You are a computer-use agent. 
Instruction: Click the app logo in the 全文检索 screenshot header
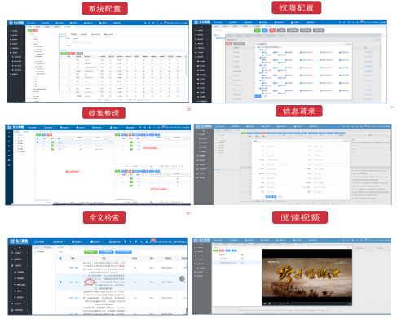(19, 241)
